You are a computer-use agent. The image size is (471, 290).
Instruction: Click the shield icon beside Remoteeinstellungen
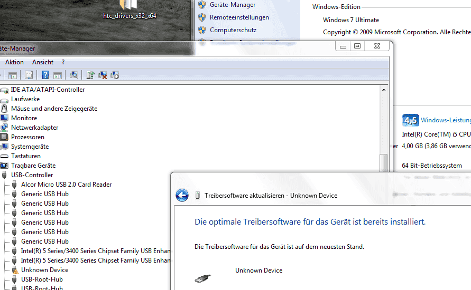[x=202, y=17]
